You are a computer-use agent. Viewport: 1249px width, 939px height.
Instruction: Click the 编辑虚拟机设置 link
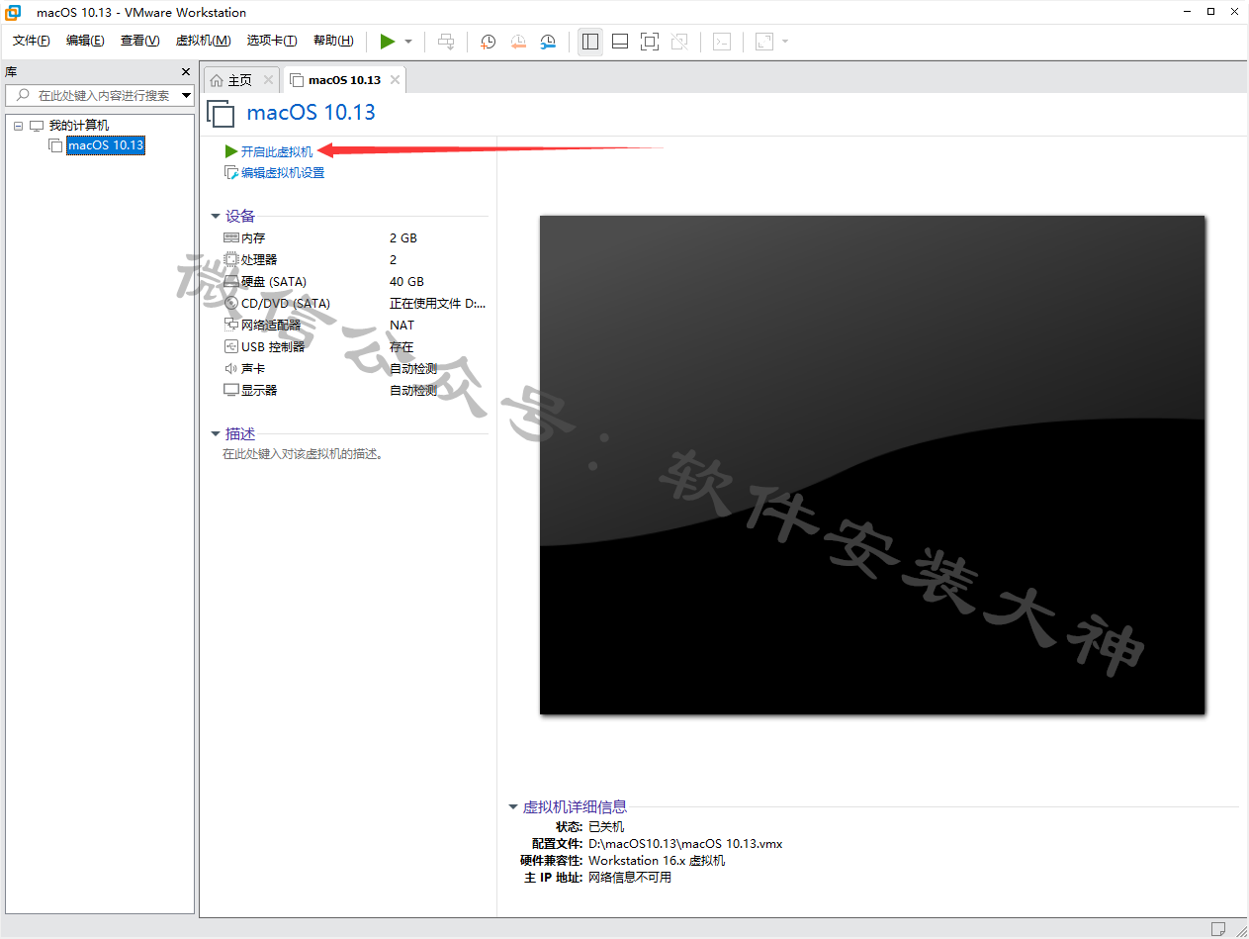(283, 173)
